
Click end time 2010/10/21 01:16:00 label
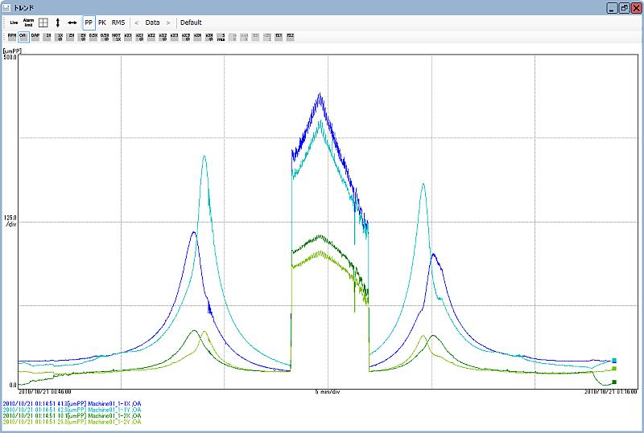pyautogui.click(x=611, y=391)
